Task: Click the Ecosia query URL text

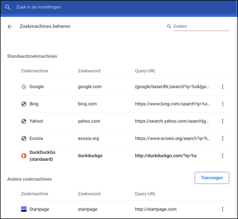Action: (x=173, y=138)
